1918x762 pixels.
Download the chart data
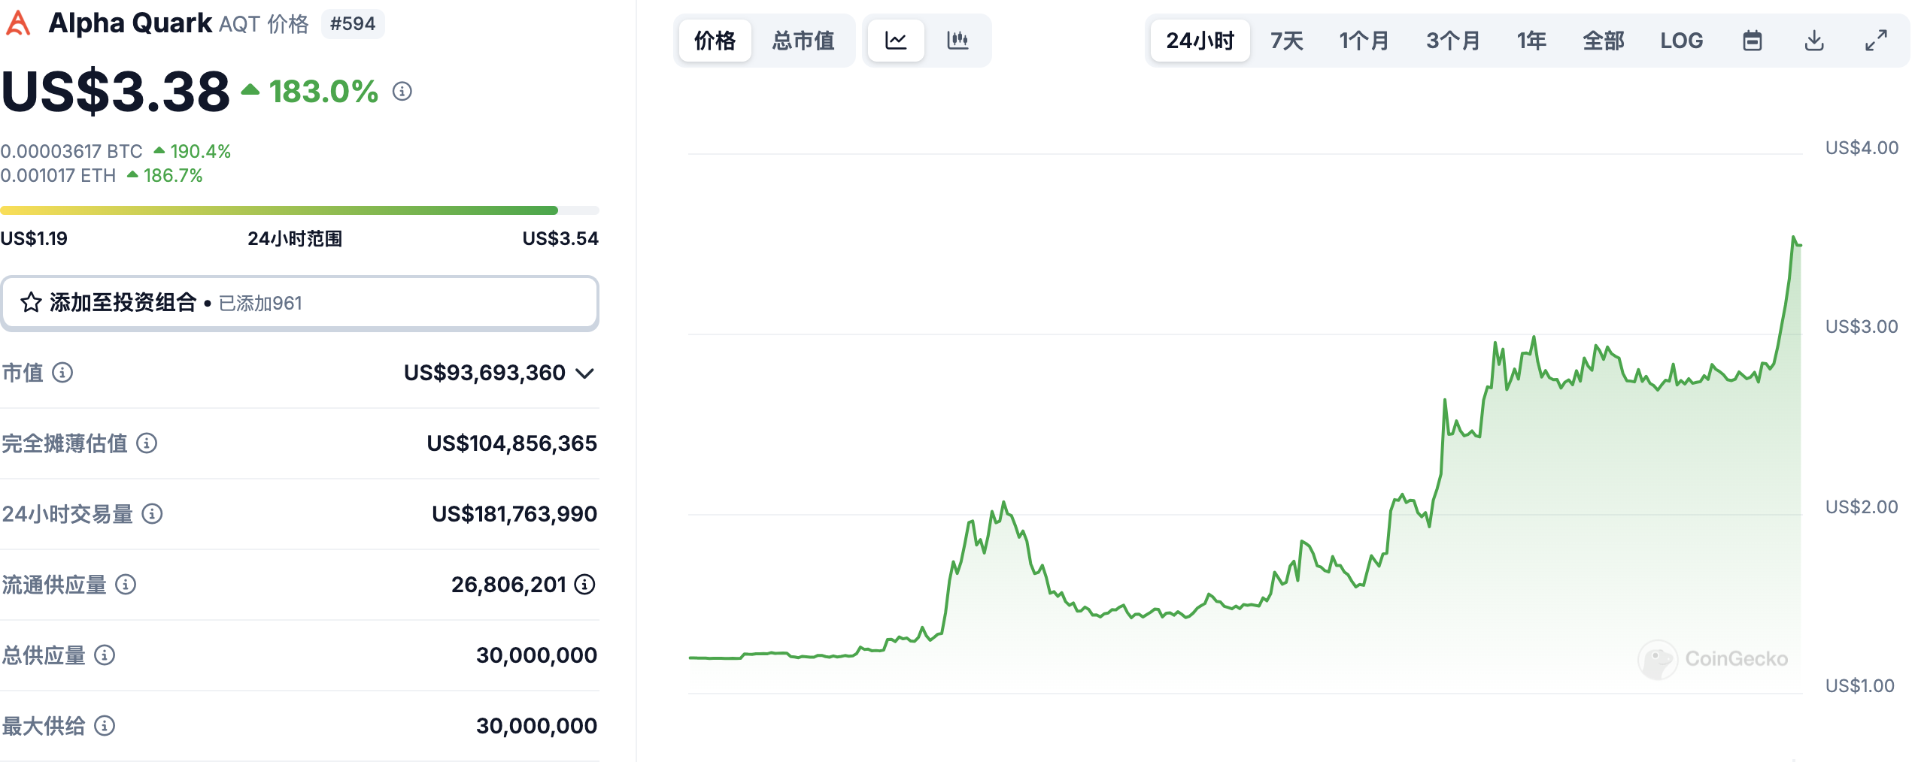point(1814,41)
